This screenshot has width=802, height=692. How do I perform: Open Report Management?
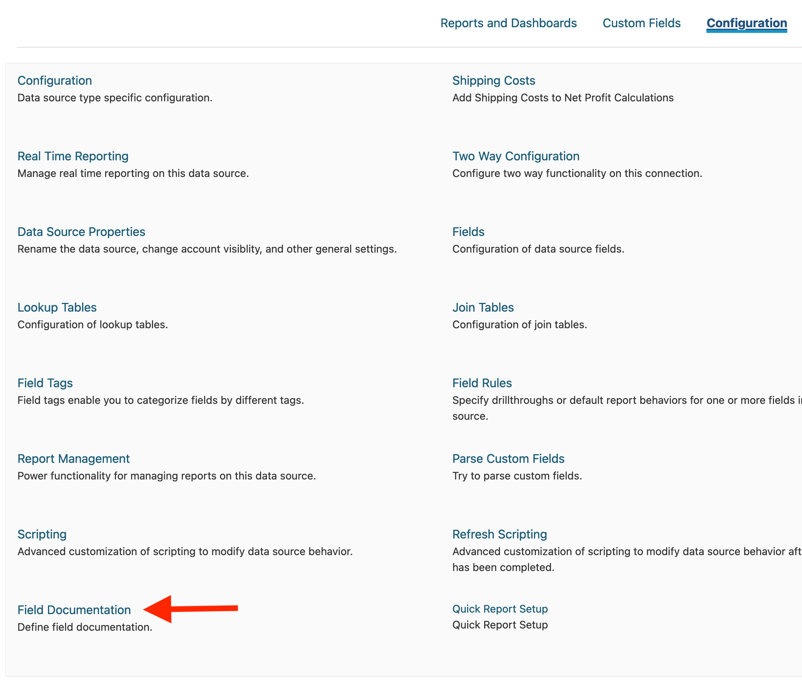74,458
